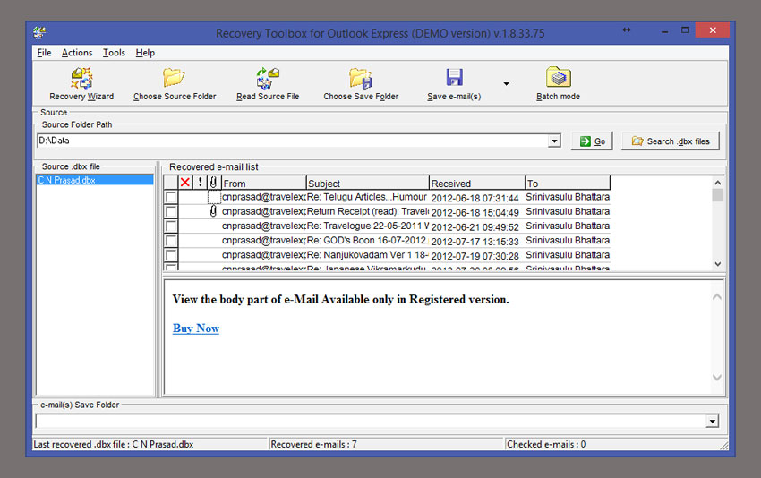Open the Save e-mail(s) dropdown arrow
This screenshot has width=761, height=478.
point(506,84)
